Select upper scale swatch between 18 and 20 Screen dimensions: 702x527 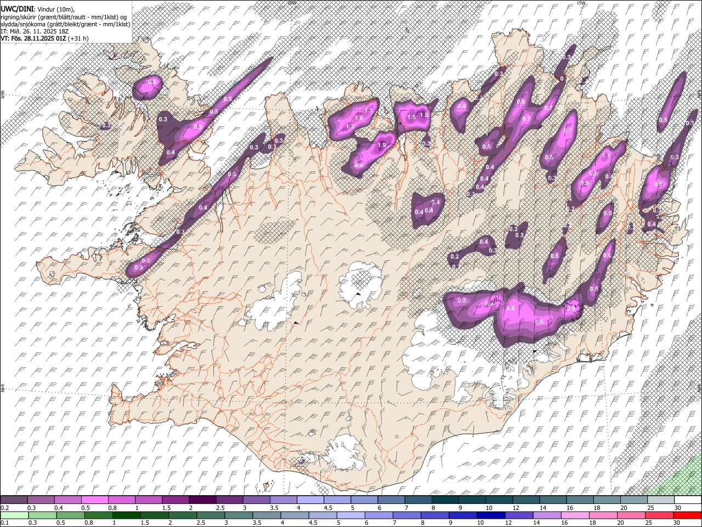607,500
